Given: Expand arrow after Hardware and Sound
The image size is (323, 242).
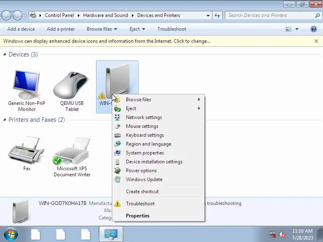Looking at the screenshot, I should click(133, 15).
